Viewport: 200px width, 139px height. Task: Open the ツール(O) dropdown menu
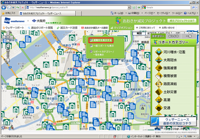177,13
